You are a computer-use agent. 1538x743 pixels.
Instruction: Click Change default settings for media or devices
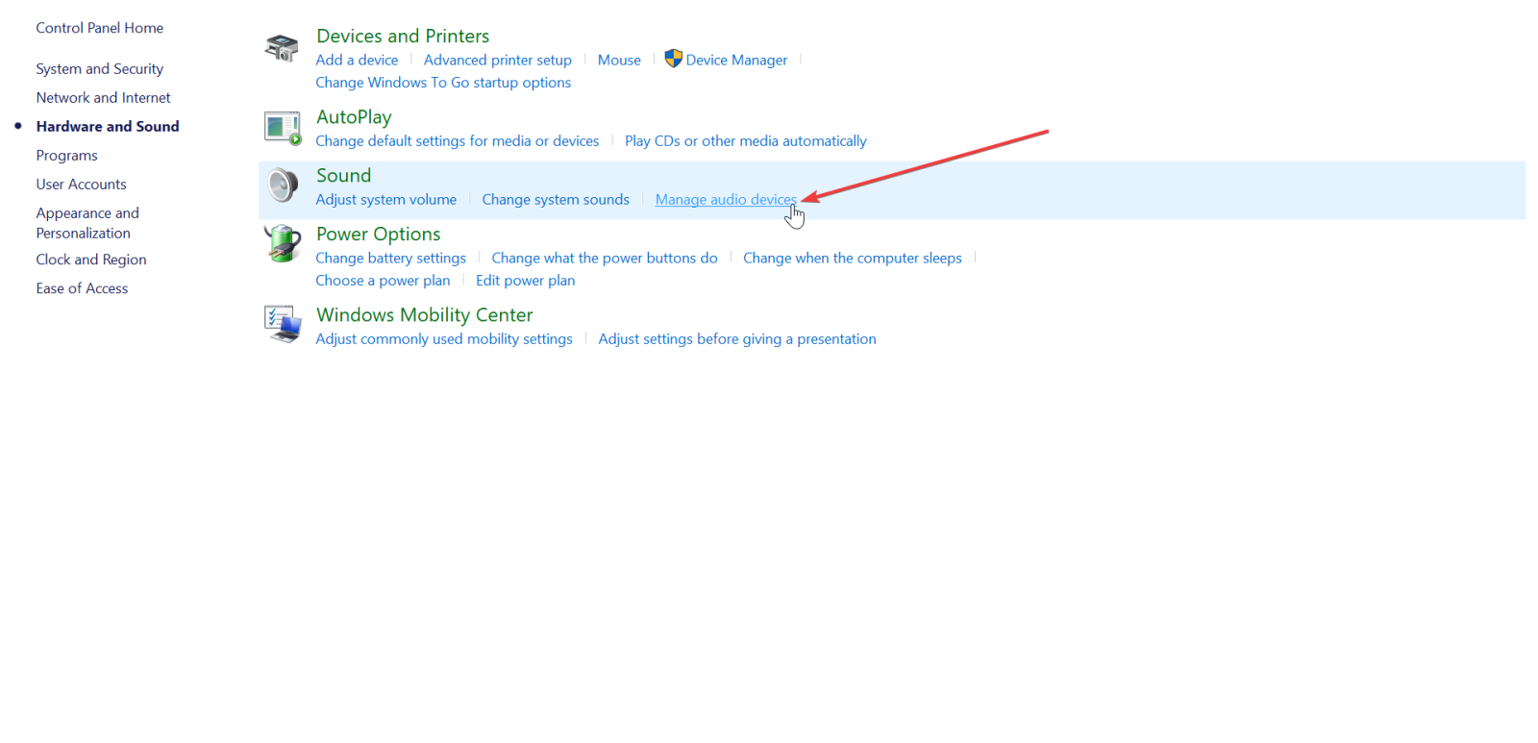coord(458,141)
